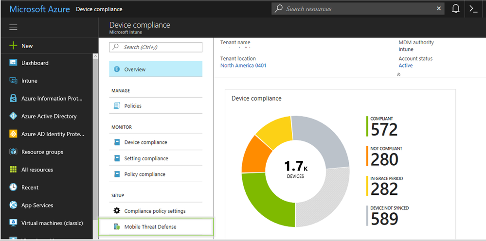Open Intune from sidebar label
486x241 pixels.
coord(29,81)
